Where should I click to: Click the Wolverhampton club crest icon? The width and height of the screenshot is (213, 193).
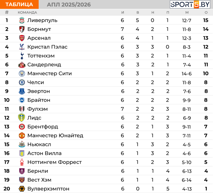click(22, 189)
